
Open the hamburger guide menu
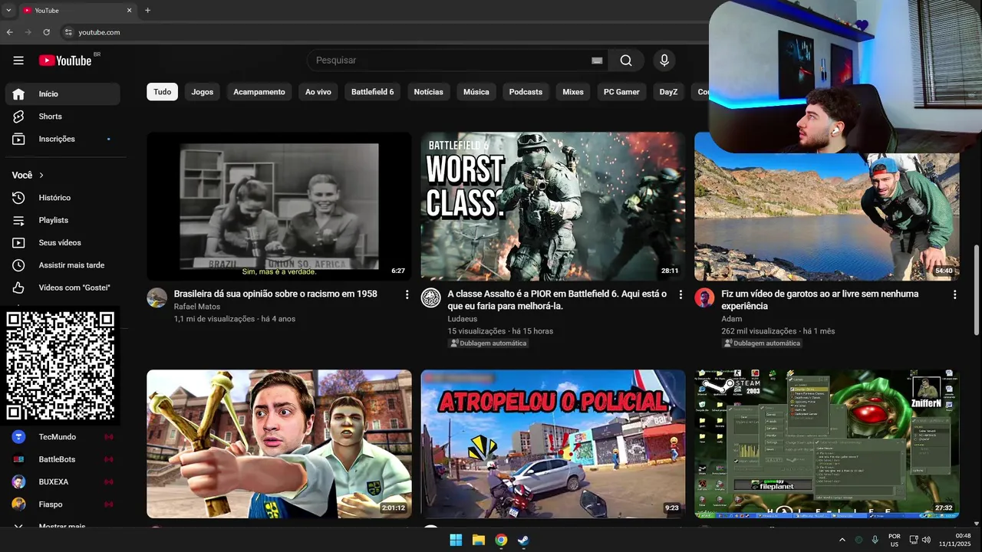(x=18, y=61)
